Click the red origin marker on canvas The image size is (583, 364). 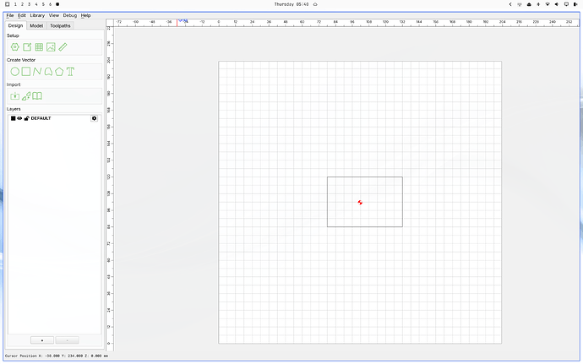click(x=360, y=203)
